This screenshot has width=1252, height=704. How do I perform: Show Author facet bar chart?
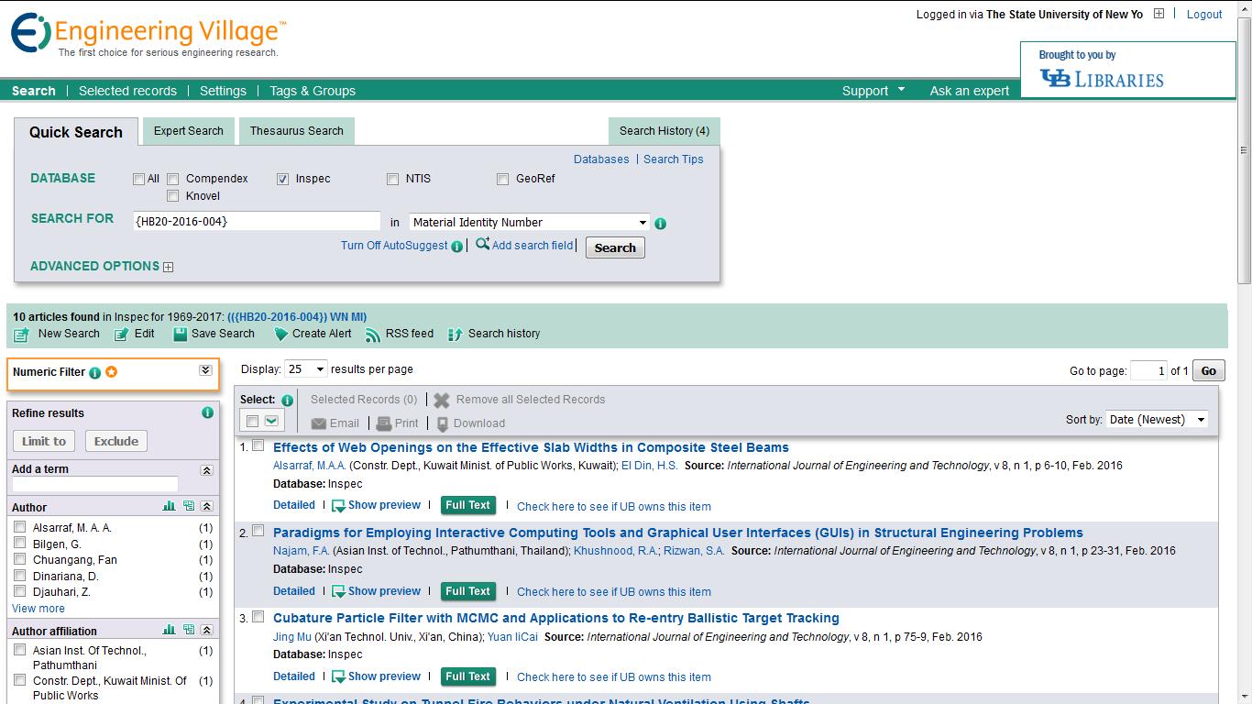pyautogui.click(x=169, y=506)
